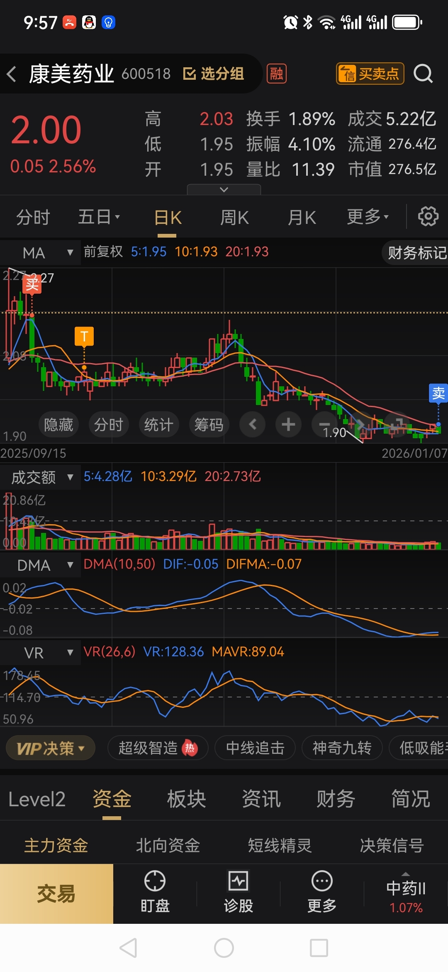Viewport: 448px width, 972px height.
Task: Zoom in chart with plus button
Action: pos(288,425)
